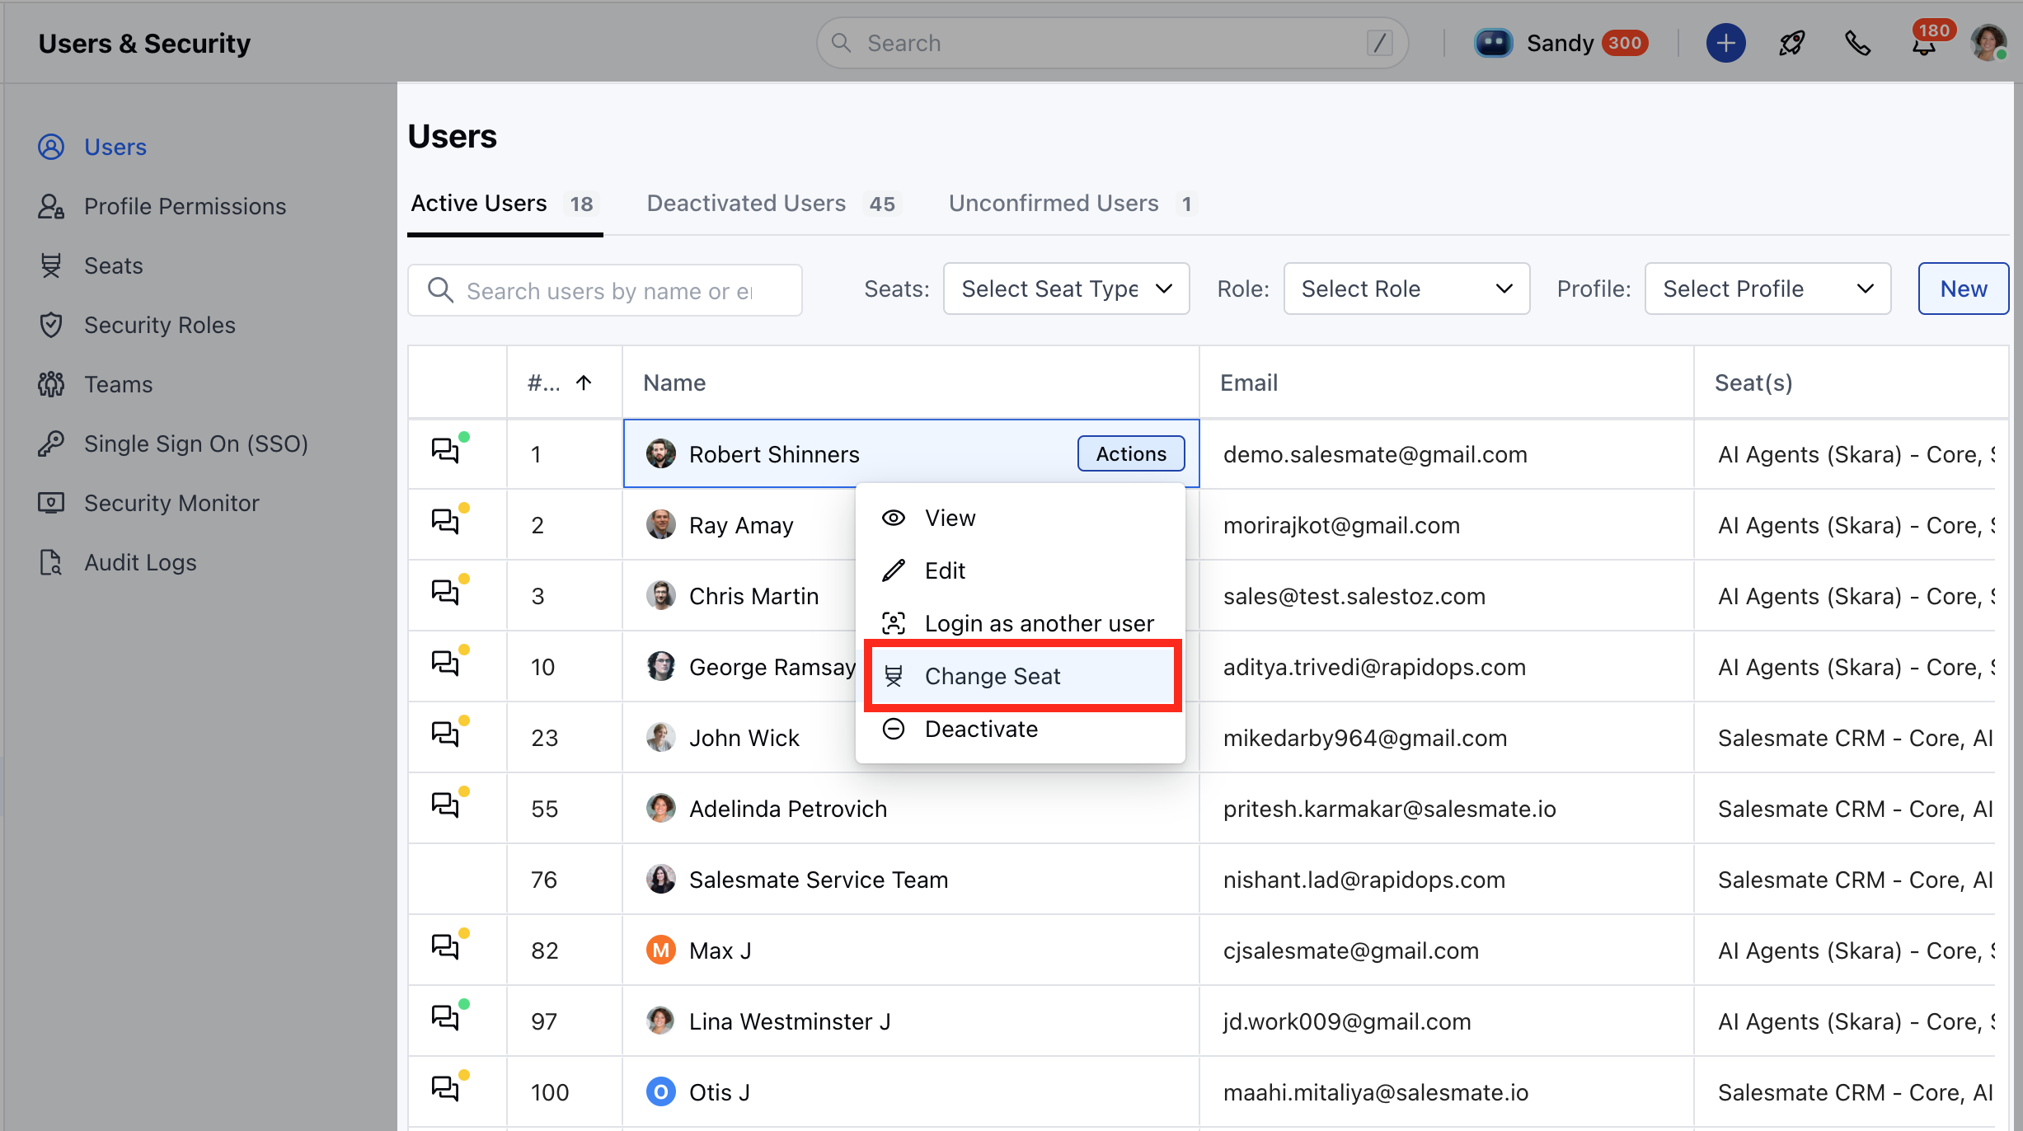
Task: Sort by the number column arrow
Action: coord(584,382)
